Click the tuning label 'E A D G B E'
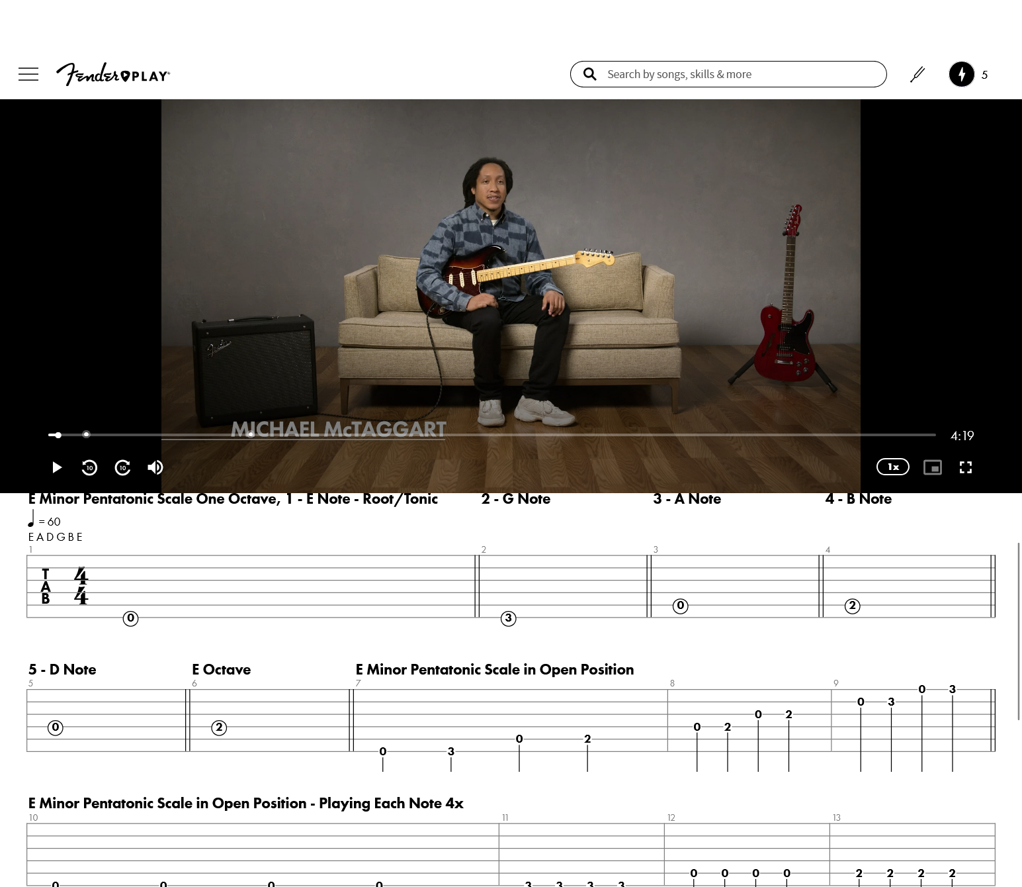Screen dimensions: 1022x887 56,537
